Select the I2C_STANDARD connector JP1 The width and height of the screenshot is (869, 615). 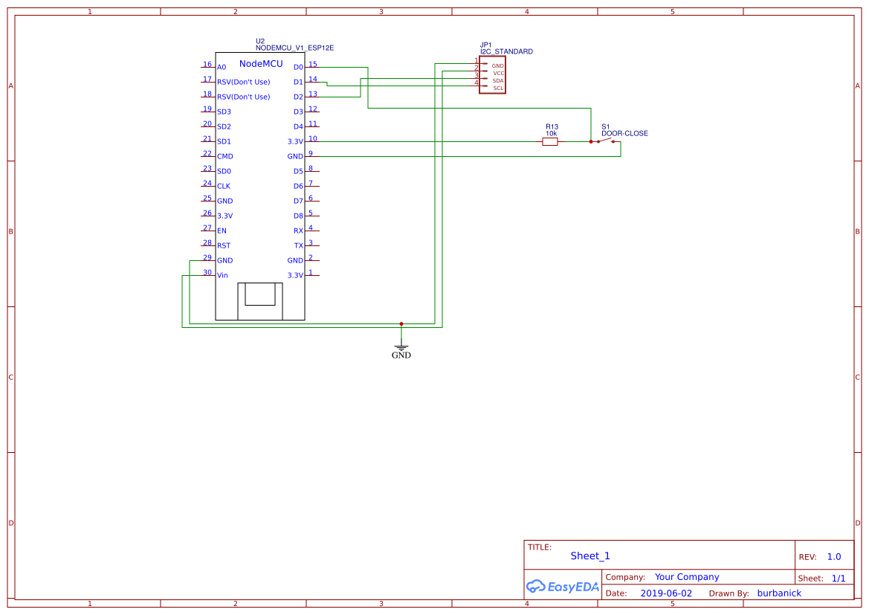click(x=493, y=74)
